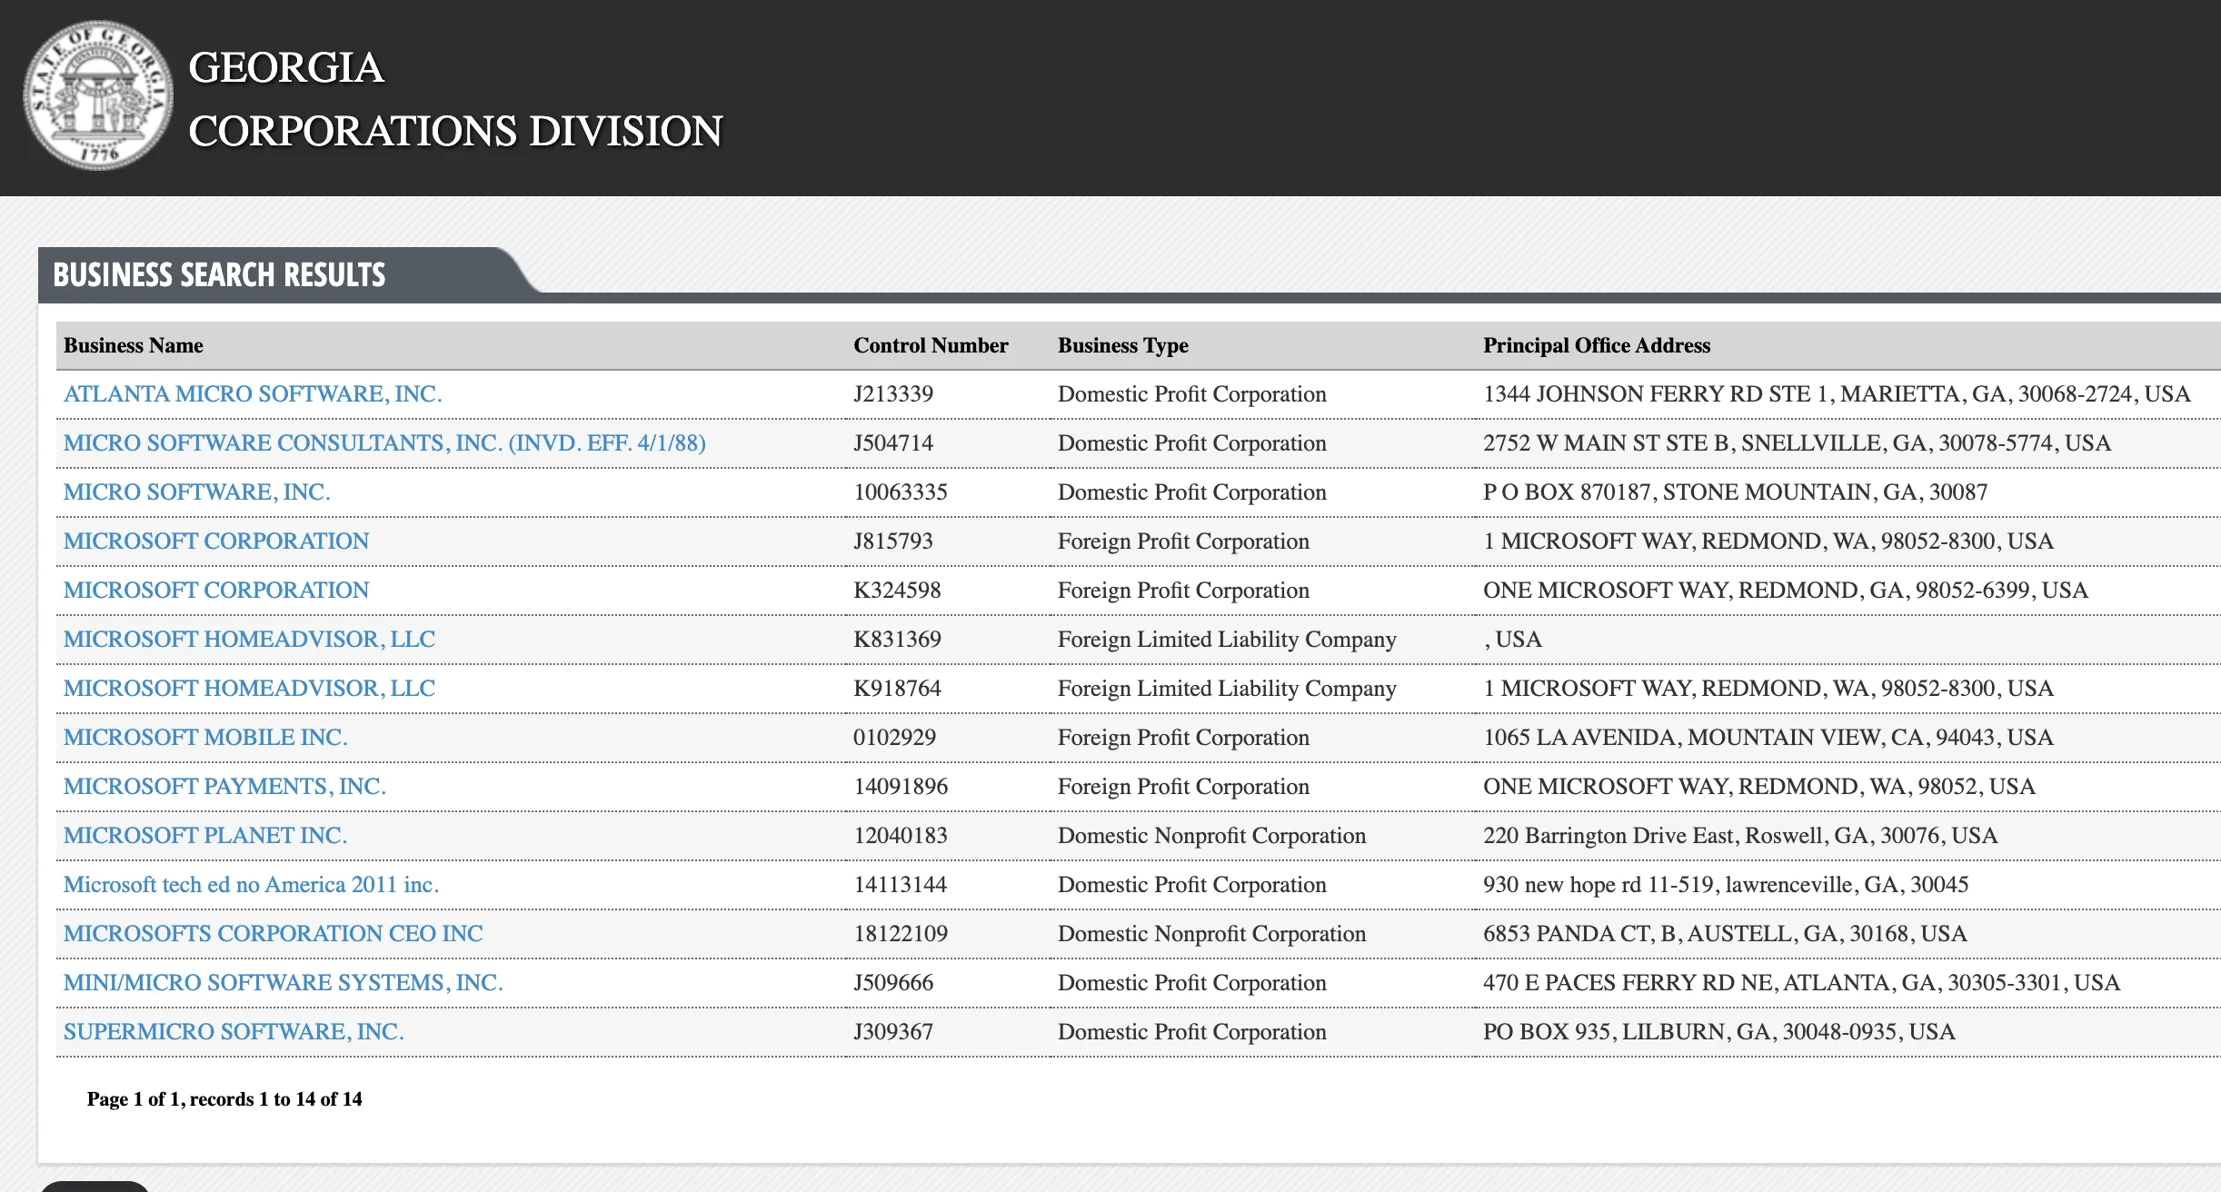The width and height of the screenshot is (2221, 1192).
Task: Open MINI/MICRO SOFTWARE SYSTEMS, INC. link
Action: click(283, 983)
